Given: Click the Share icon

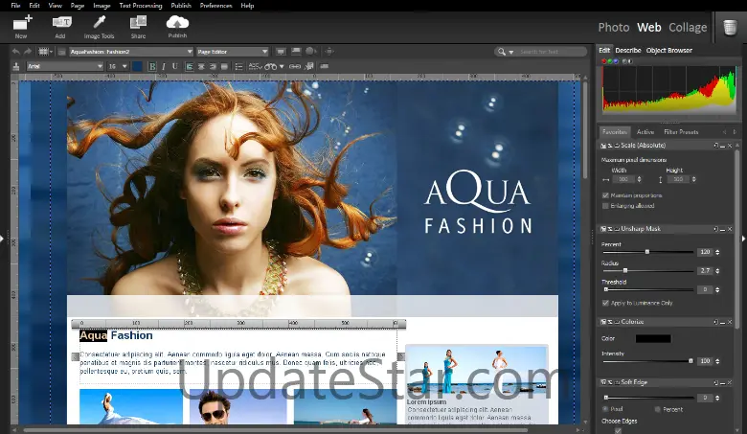Looking at the screenshot, I should click(x=139, y=22).
